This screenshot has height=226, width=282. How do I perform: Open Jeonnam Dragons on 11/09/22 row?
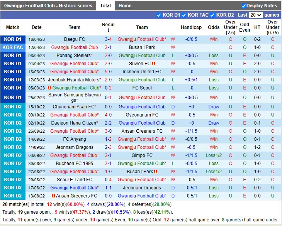(75, 147)
